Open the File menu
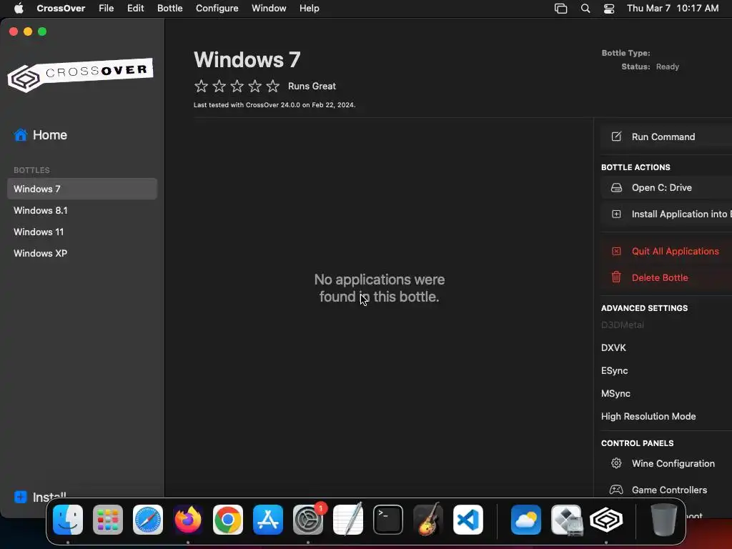732x549 pixels. tap(106, 8)
